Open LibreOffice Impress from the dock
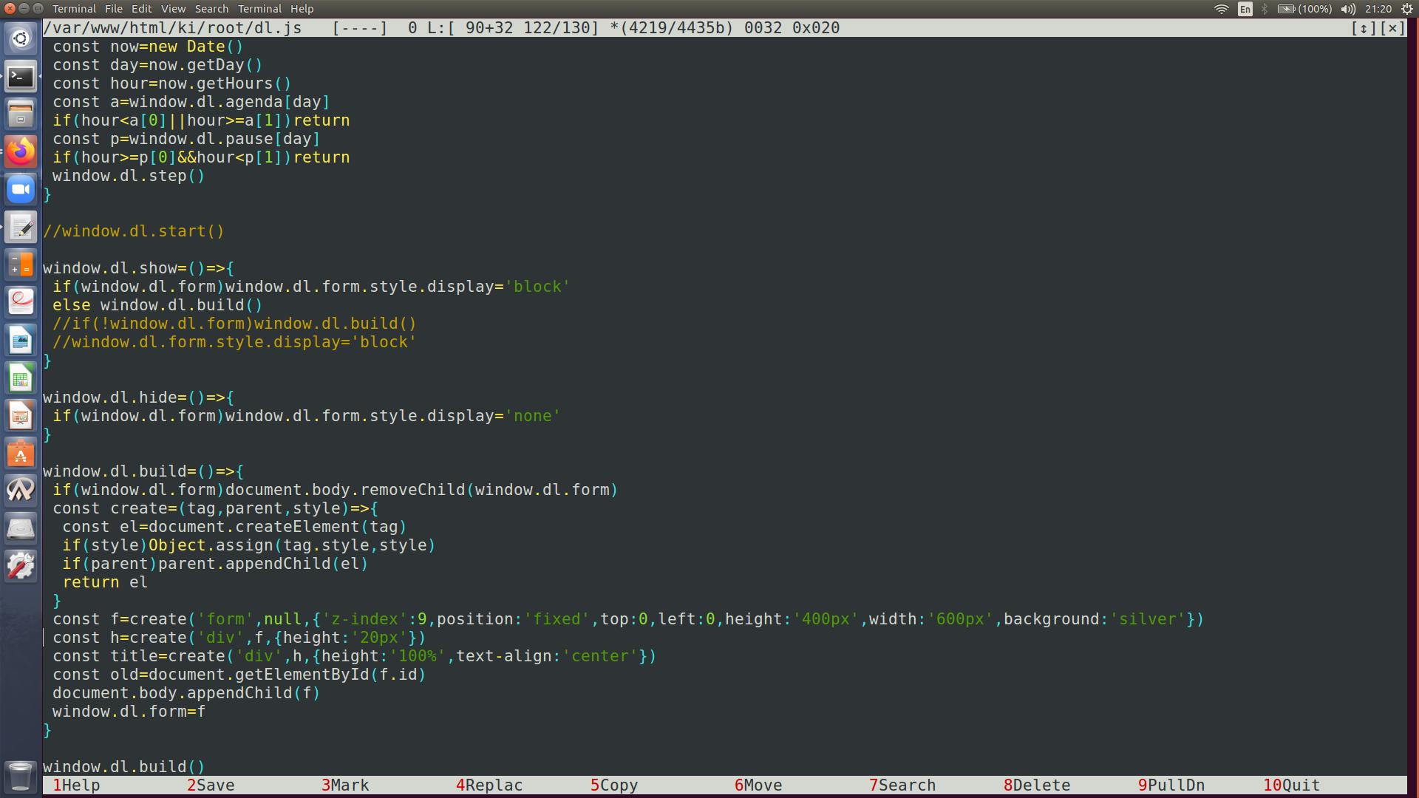The image size is (1419, 798). click(x=21, y=416)
